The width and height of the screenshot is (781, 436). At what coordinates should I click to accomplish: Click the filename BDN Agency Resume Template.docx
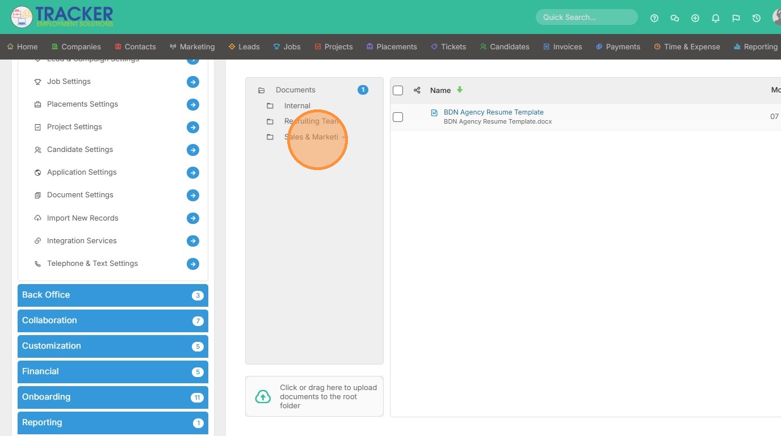[498, 121]
